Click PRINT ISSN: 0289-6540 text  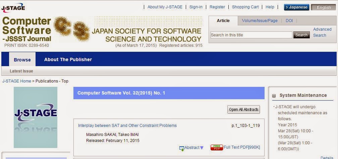[26, 45]
